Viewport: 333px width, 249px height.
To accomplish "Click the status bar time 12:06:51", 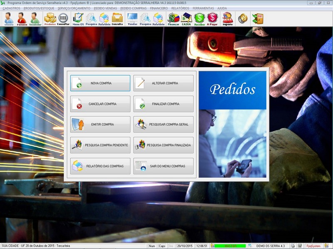I will pyautogui.click(x=202, y=246).
